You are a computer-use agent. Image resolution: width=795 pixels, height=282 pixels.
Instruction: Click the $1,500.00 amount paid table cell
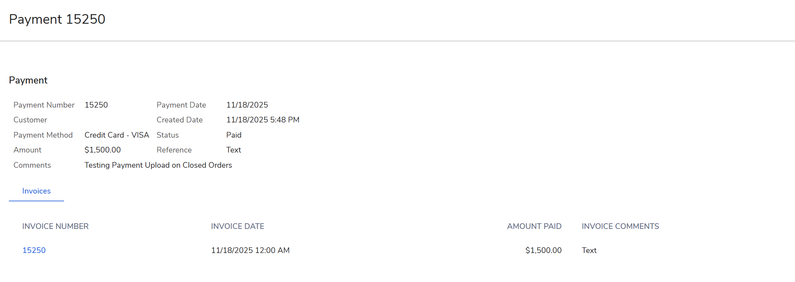[543, 251]
